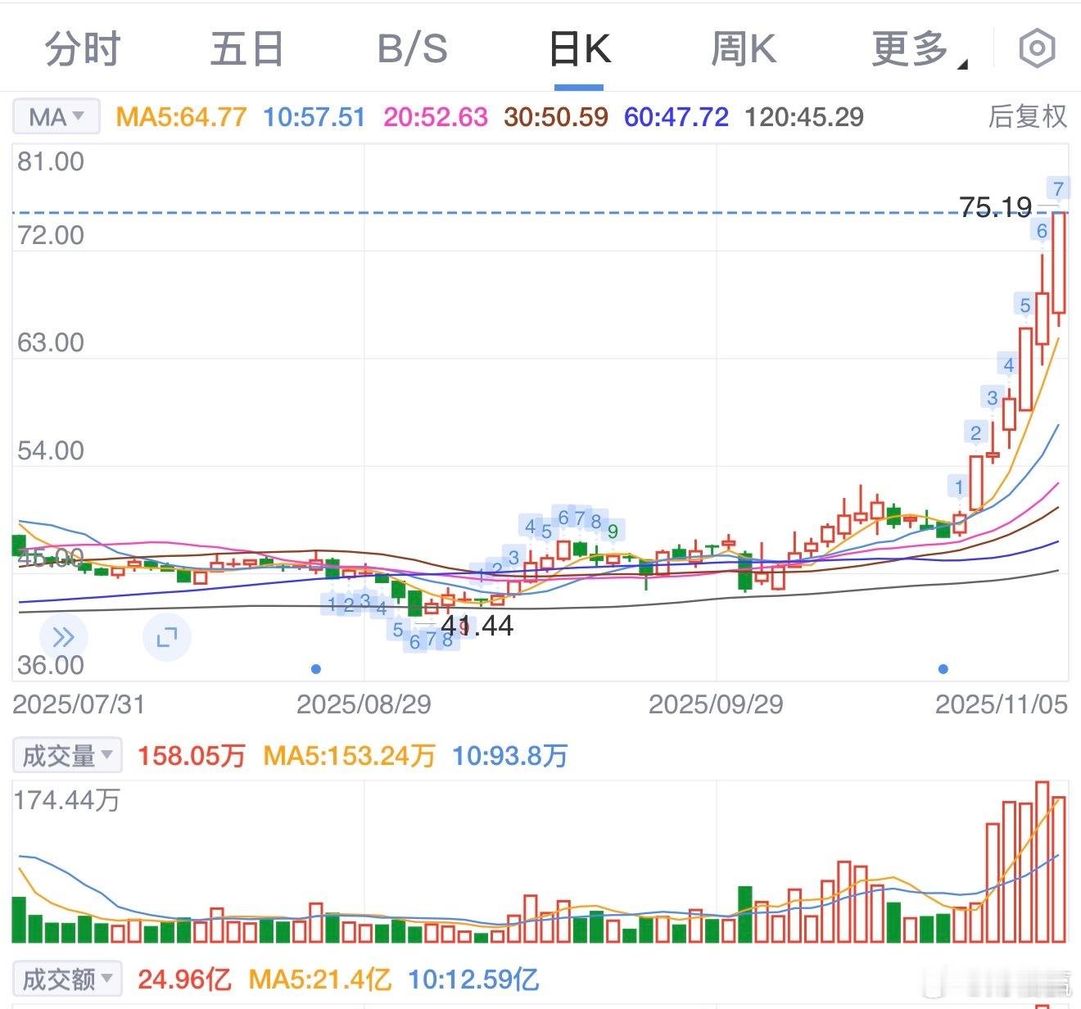Click the blue dot event marker near November 5
The width and height of the screenshot is (1081, 1009).
pos(943,669)
